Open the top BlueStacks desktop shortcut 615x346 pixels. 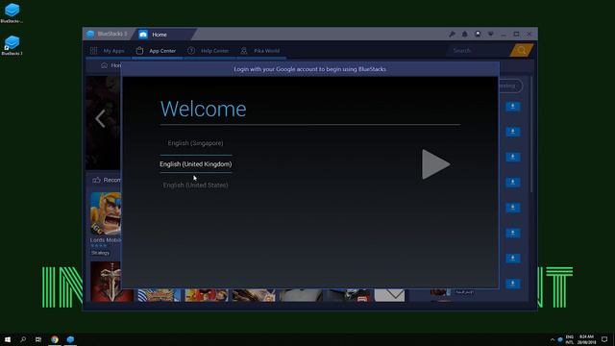pyautogui.click(x=12, y=12)
